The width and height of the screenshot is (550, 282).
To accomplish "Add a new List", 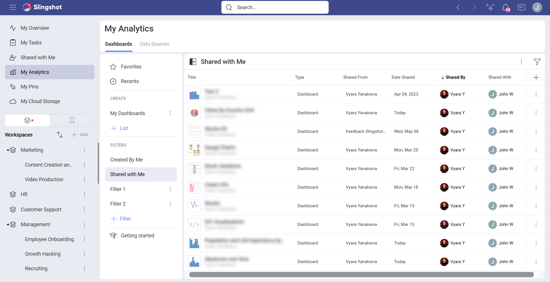I will pyautogui.click(x=119, y=128).
